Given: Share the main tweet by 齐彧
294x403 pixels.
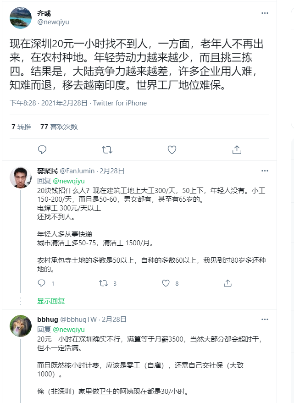Looking at the screenshot, I should click(237, 149).
